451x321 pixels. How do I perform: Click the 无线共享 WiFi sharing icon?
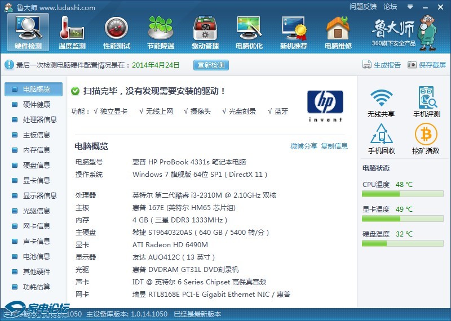(x=381, y=102)
